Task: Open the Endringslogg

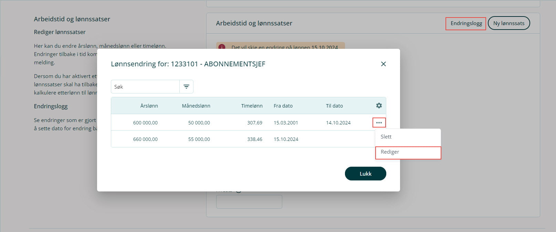Action: point(466,23)
